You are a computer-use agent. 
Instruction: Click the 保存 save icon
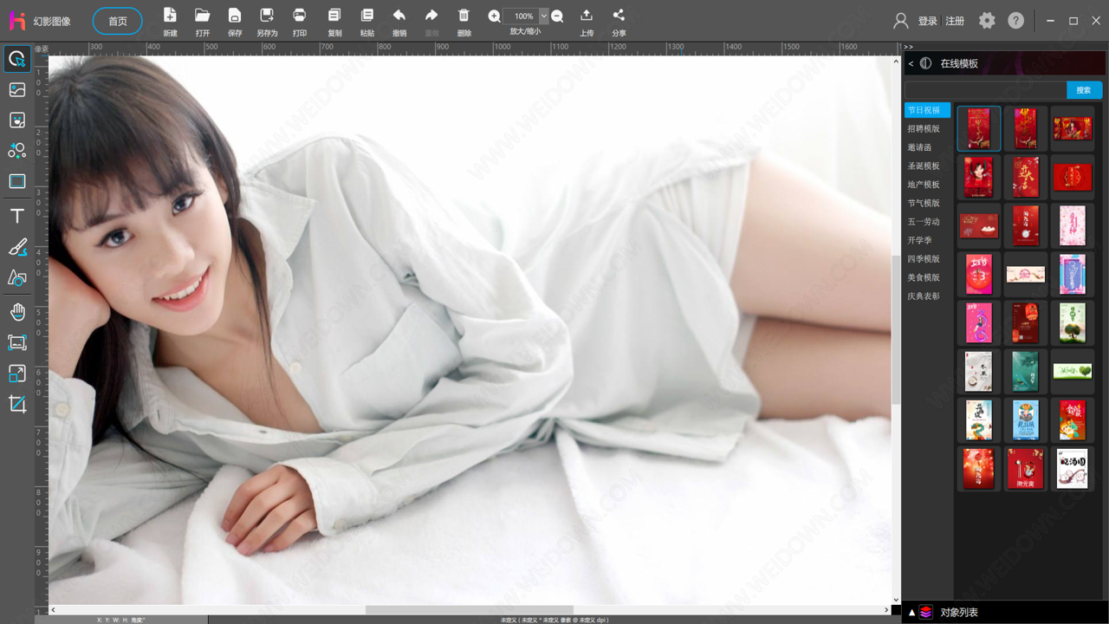[235, 15]
